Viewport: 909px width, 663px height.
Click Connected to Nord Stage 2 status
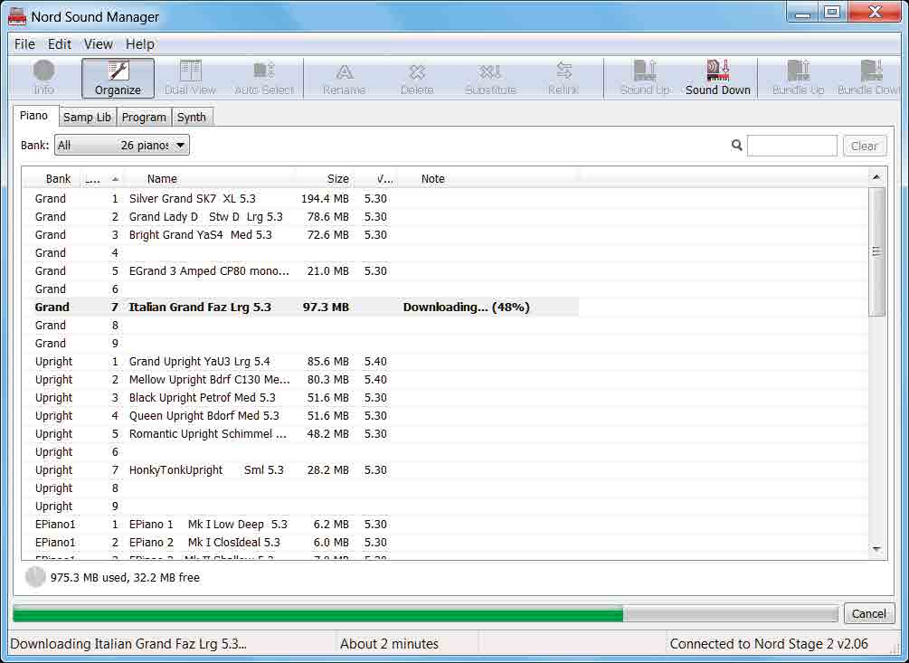[769, 644]
